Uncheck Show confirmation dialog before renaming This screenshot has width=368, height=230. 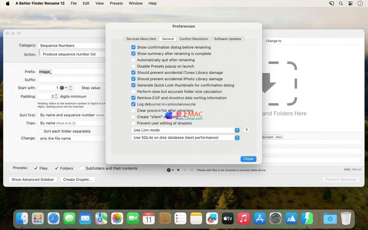[133, 47]
